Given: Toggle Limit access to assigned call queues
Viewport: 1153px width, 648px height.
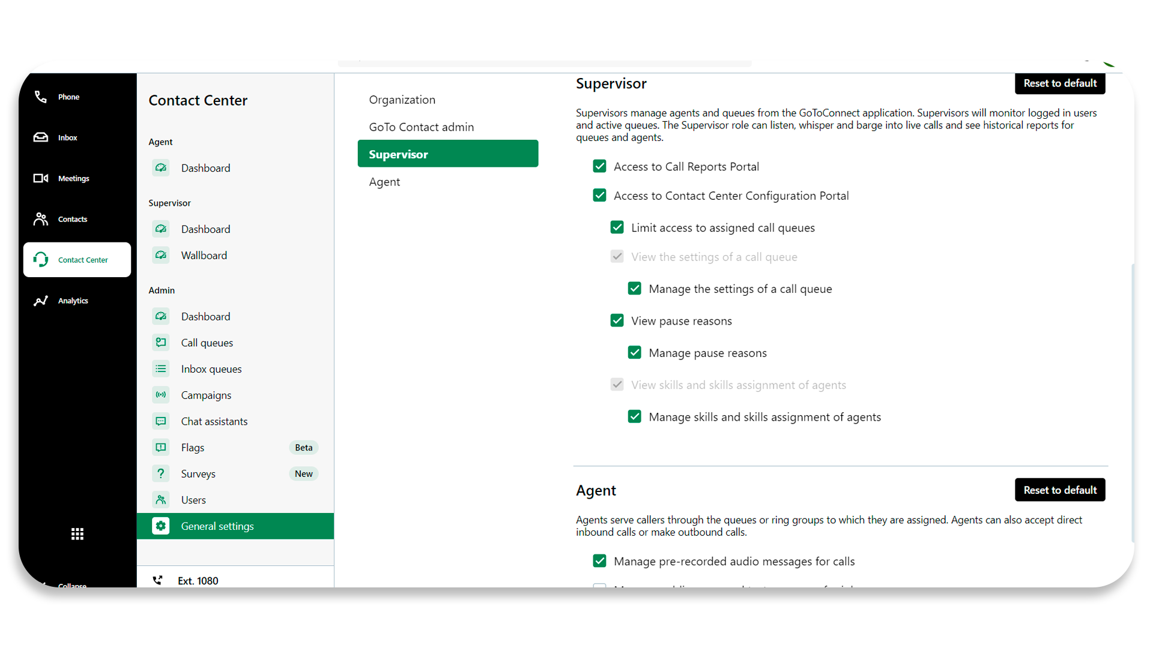Looking at the screenshot, I should point(617,227).
